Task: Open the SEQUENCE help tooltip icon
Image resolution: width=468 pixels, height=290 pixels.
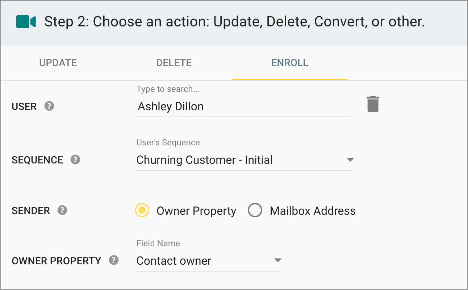Action: tap(75, 160)
